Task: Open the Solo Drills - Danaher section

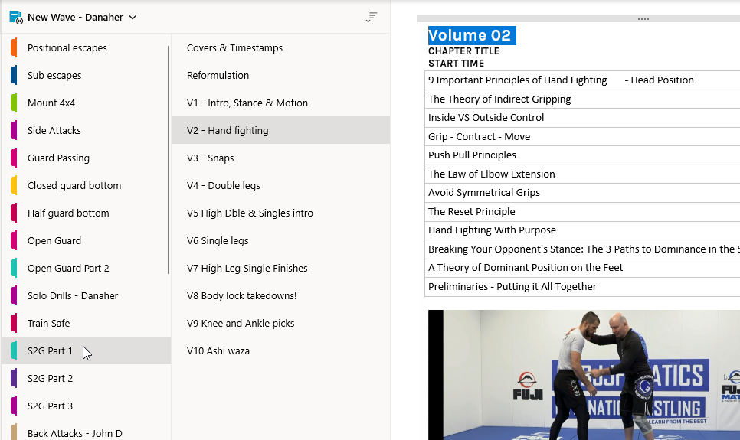Action: tap(73, 296)
